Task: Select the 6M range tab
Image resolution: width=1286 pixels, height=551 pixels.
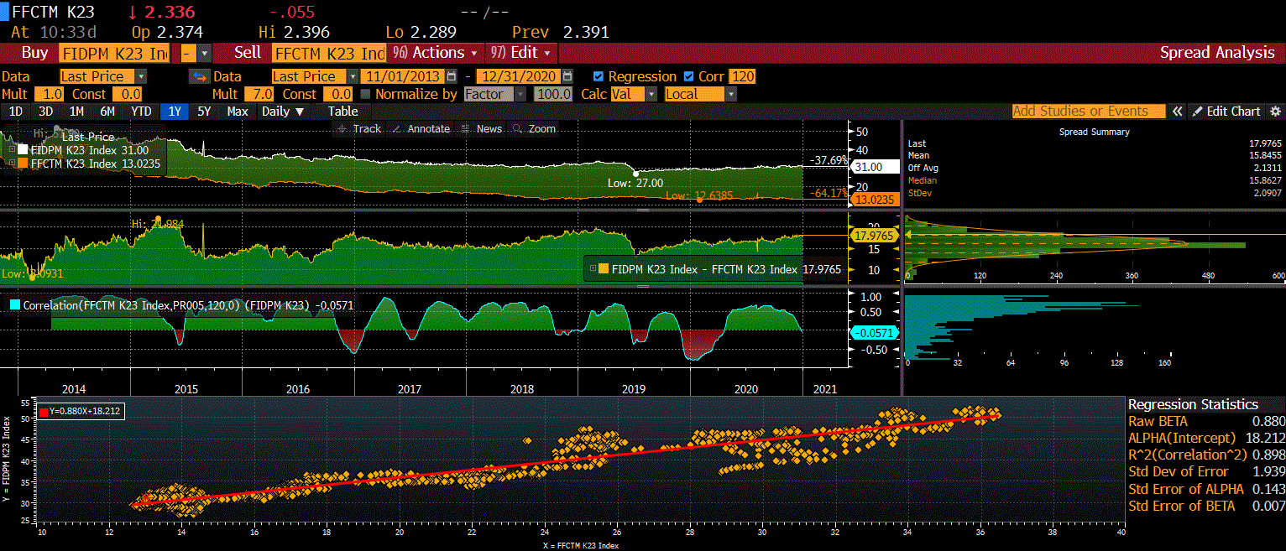Action: pos(107,112)
